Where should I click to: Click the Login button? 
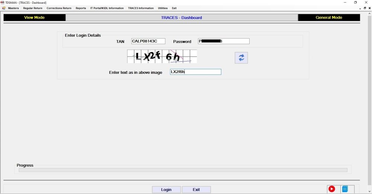pyautogui.click(x=166, y=190)
